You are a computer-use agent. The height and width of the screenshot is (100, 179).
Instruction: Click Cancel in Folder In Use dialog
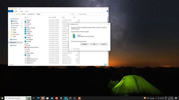pyautogui.click(x=103, y=44)
